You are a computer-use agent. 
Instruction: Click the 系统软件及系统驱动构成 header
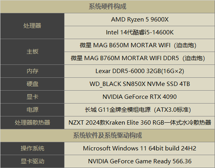pos(107,136)
